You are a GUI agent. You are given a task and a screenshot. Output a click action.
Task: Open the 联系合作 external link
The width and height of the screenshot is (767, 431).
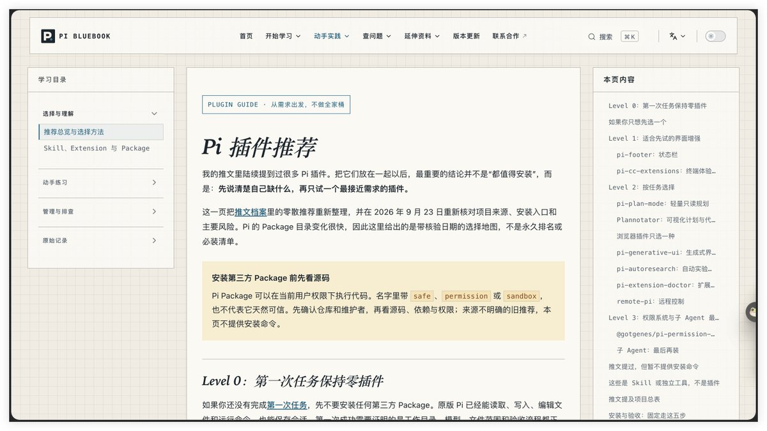(x=509, y=36)
